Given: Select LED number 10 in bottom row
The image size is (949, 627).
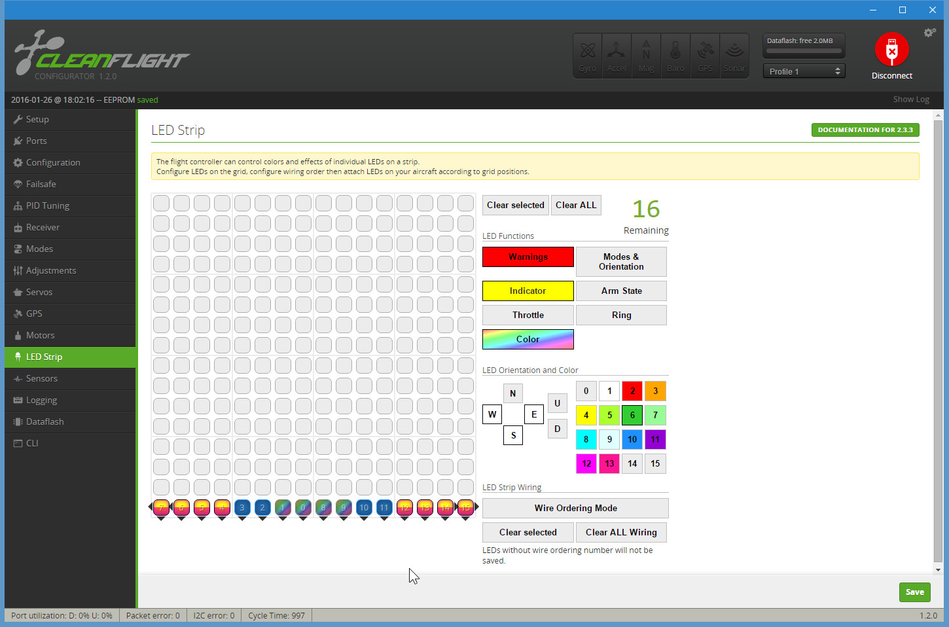Looking at the screenshot, I should pos(364,507).
